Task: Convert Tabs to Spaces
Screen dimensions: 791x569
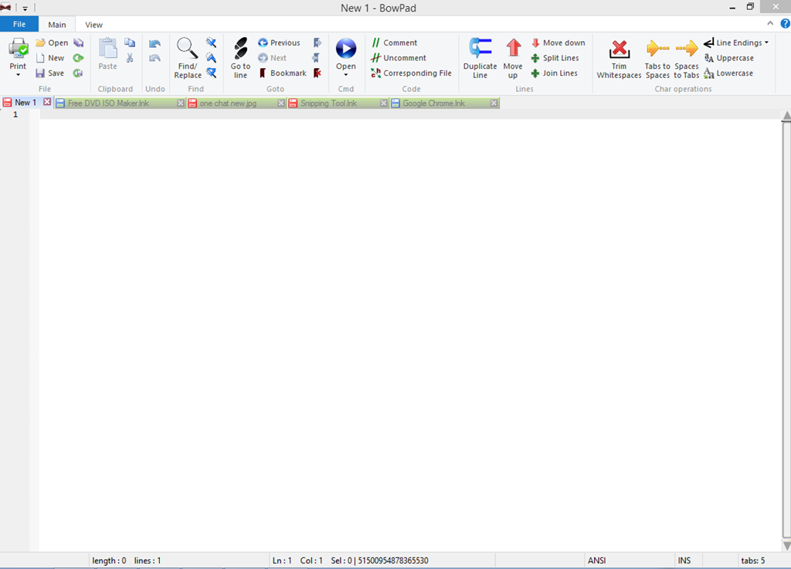Action: click(658, 59)
